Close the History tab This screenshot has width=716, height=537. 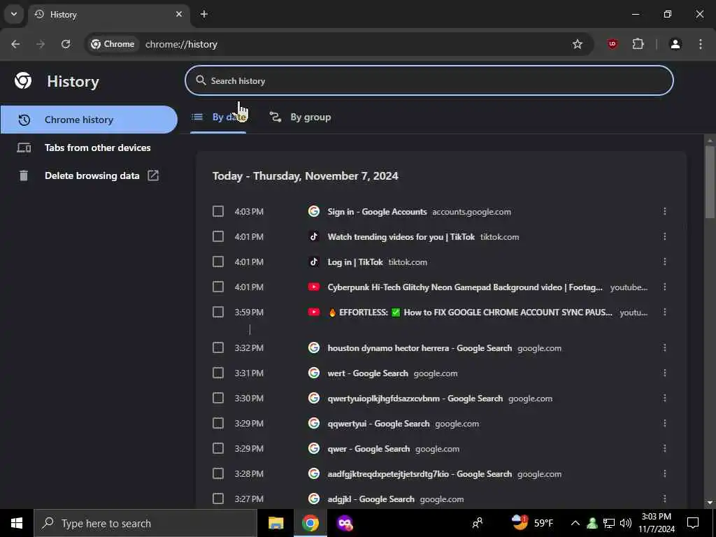click(179, 14)
